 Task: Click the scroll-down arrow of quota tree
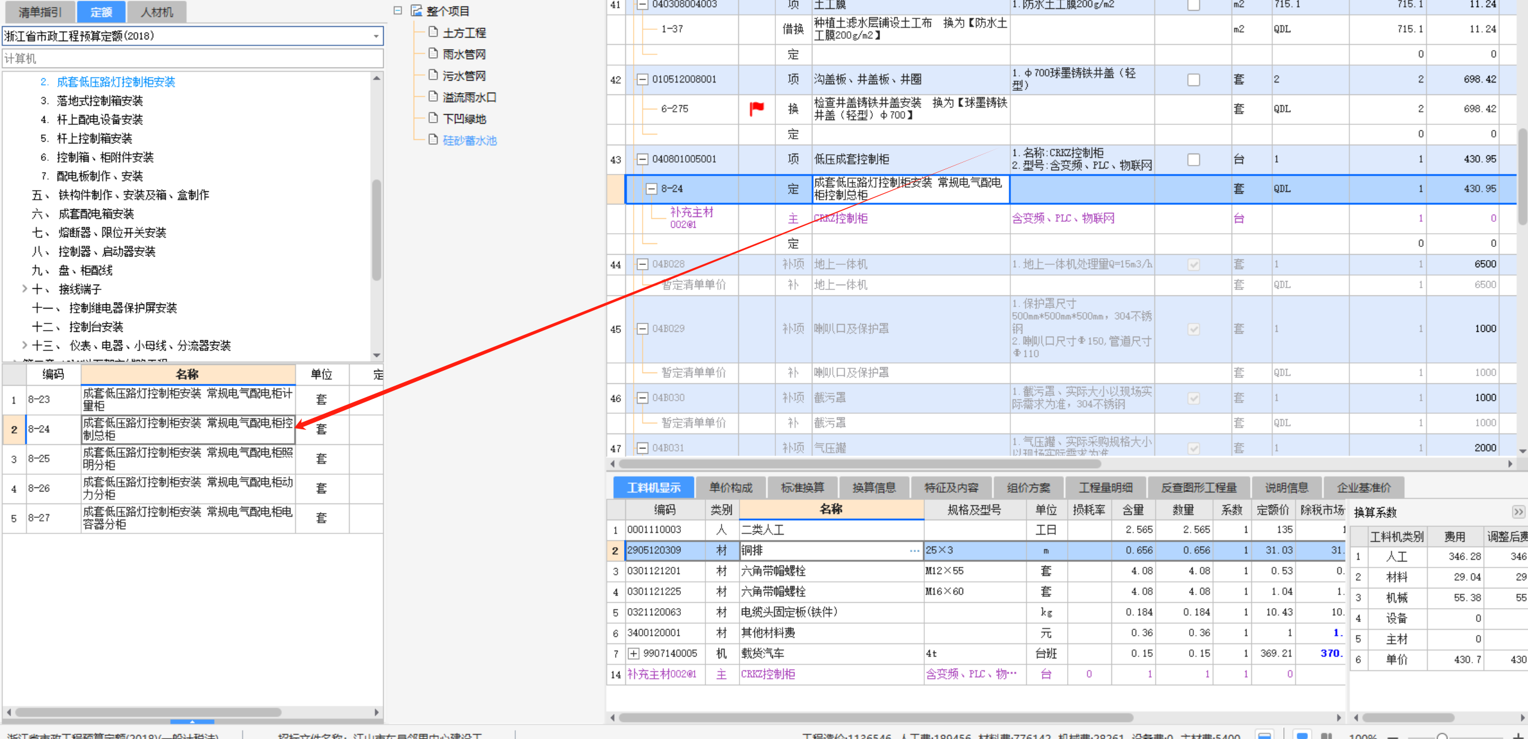tap(377, 355)
